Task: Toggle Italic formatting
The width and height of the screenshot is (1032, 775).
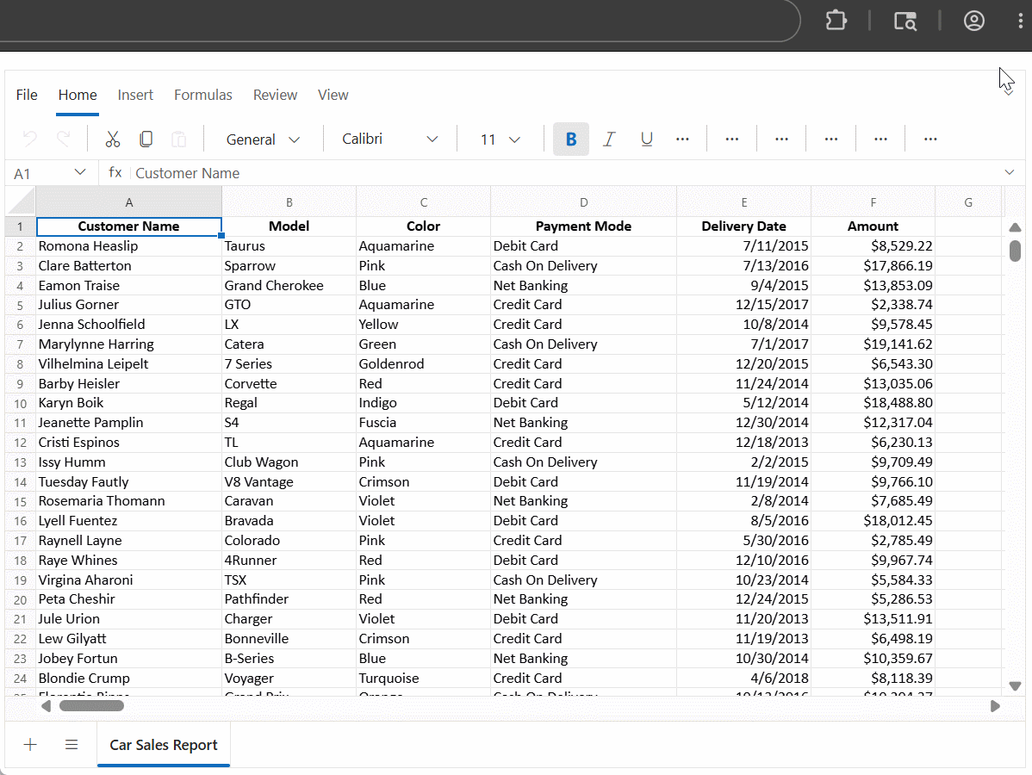Action: [x=609, y=139]
